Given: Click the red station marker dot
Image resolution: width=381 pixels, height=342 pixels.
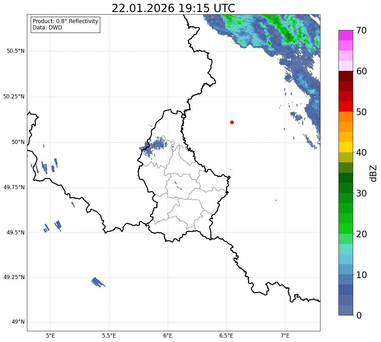Looking at the screenshot, I should click(232, 122).
